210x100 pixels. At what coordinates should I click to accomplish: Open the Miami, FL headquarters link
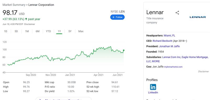(169, 36)
